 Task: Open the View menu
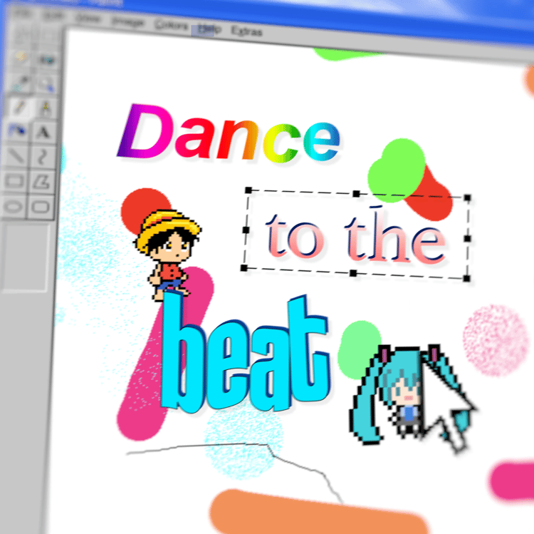click(88, 19)
